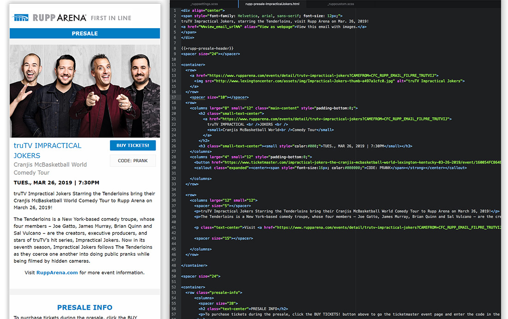Open the truTV IMPRACTICAL JOKERS title link
The image size is (508, 319).
tap(47, 150)
